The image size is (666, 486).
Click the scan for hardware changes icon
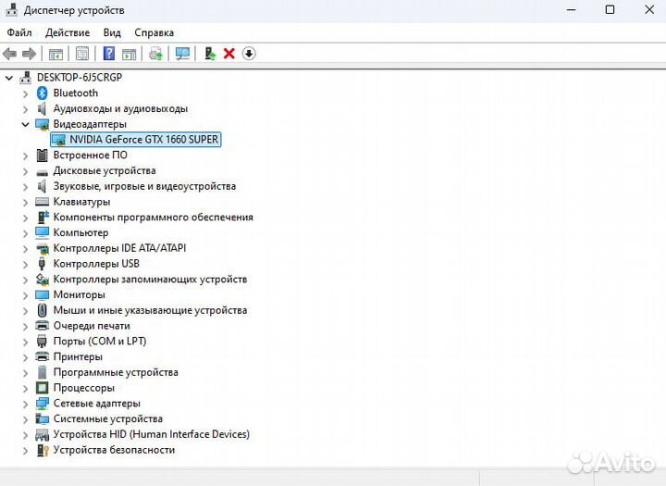click(182, 54)
